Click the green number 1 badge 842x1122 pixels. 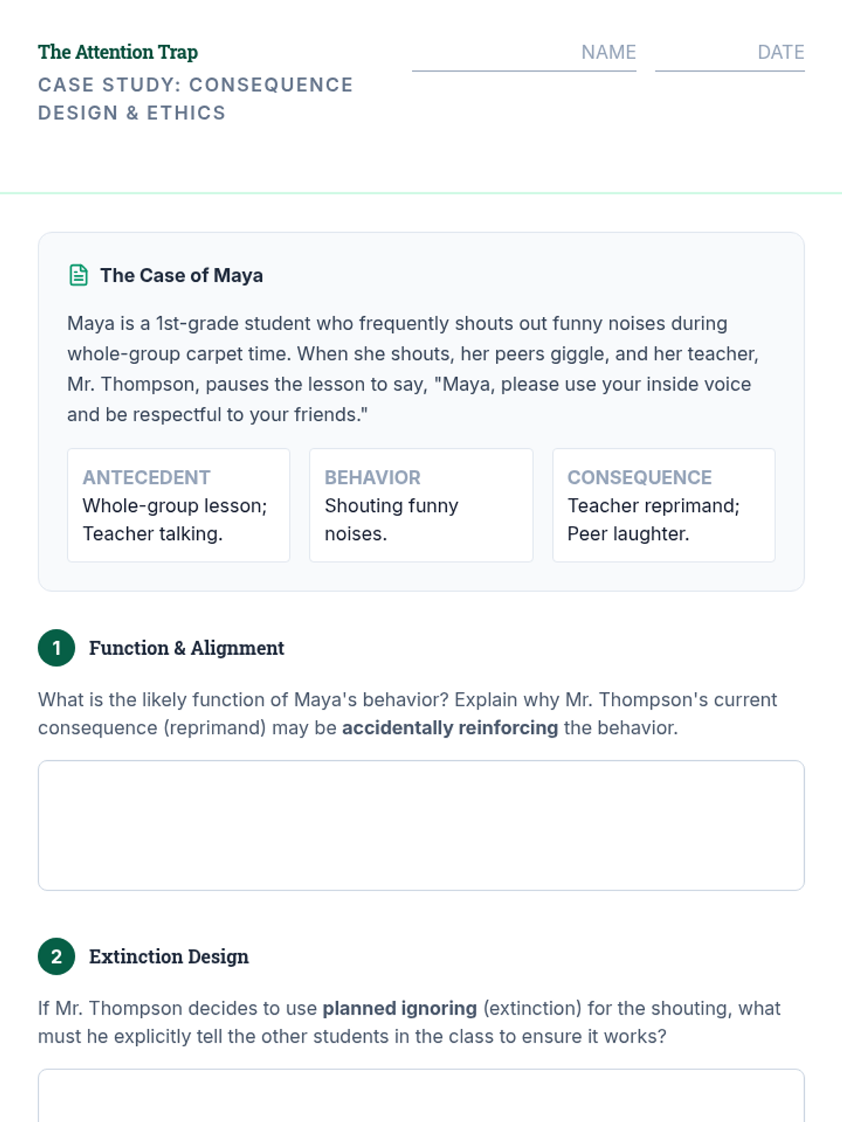56,647
